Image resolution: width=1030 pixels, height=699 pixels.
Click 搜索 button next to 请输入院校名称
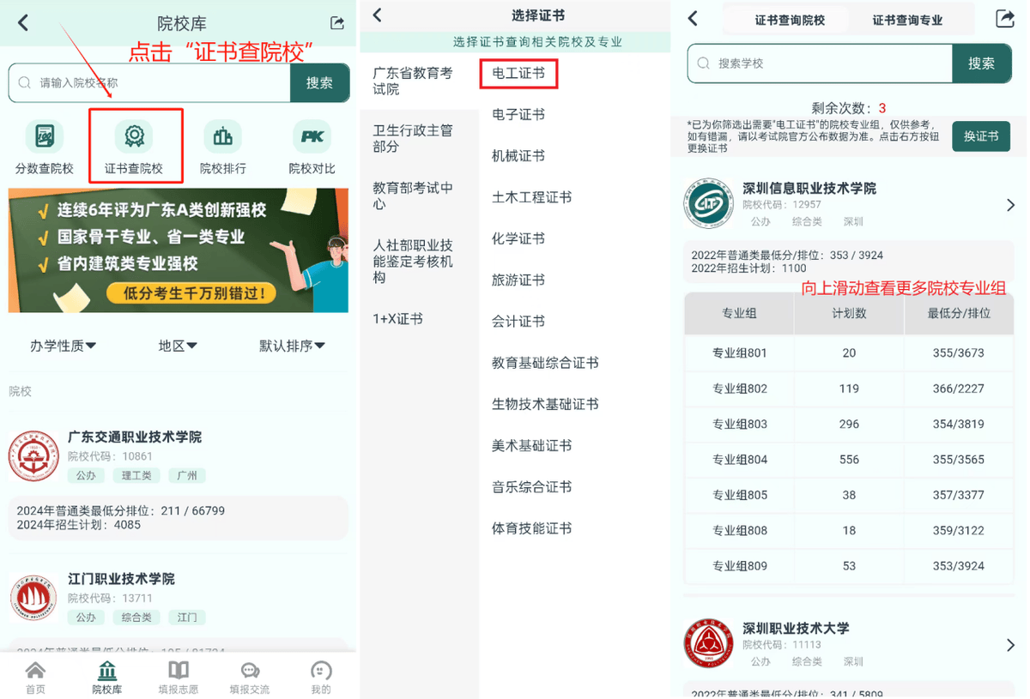[x=320, y=83]
